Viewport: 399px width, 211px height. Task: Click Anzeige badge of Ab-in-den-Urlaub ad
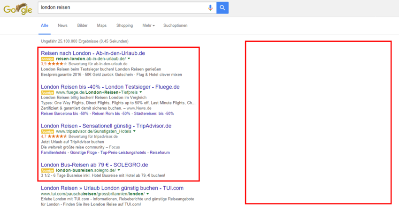pos(47,59)
